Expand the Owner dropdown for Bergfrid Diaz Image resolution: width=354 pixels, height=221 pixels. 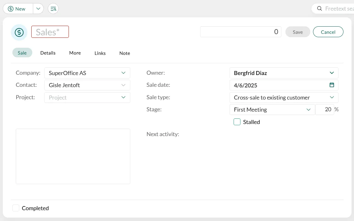click(x=332, y=73)
